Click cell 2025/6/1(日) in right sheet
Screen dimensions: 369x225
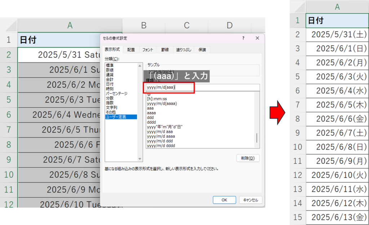point(337,49)
